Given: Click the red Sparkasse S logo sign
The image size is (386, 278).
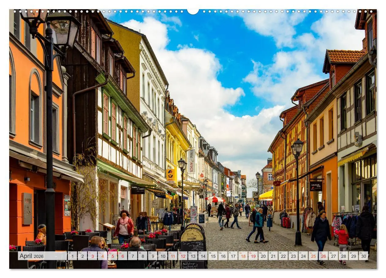Looking at the screenshot, I should point(202,176).
